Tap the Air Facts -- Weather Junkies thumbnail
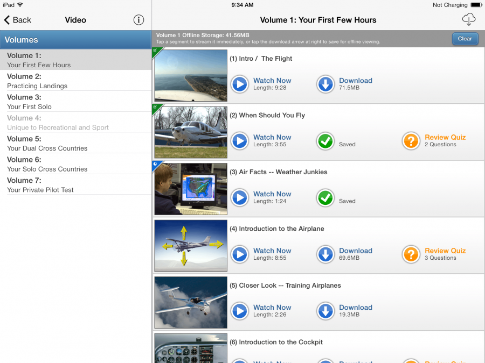485x363 pixels. [190, 188]
